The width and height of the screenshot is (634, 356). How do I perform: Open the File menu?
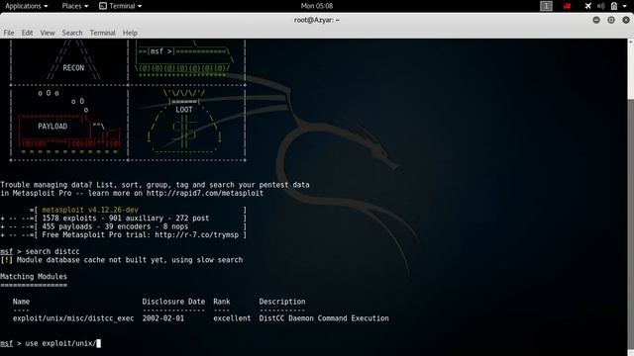pos(9,33)
